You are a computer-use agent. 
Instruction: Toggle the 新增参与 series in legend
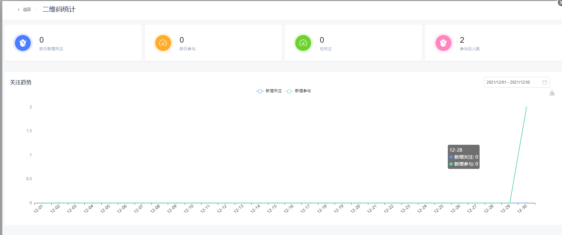pos(298,91)
